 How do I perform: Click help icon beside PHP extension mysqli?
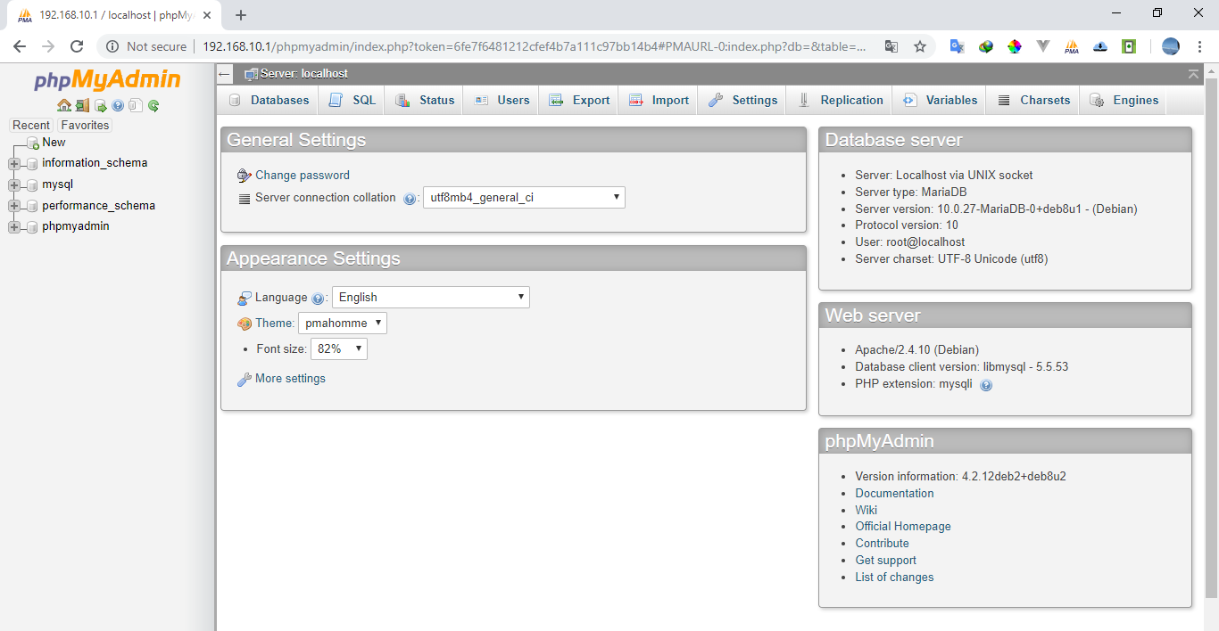(x=986, y=385)
